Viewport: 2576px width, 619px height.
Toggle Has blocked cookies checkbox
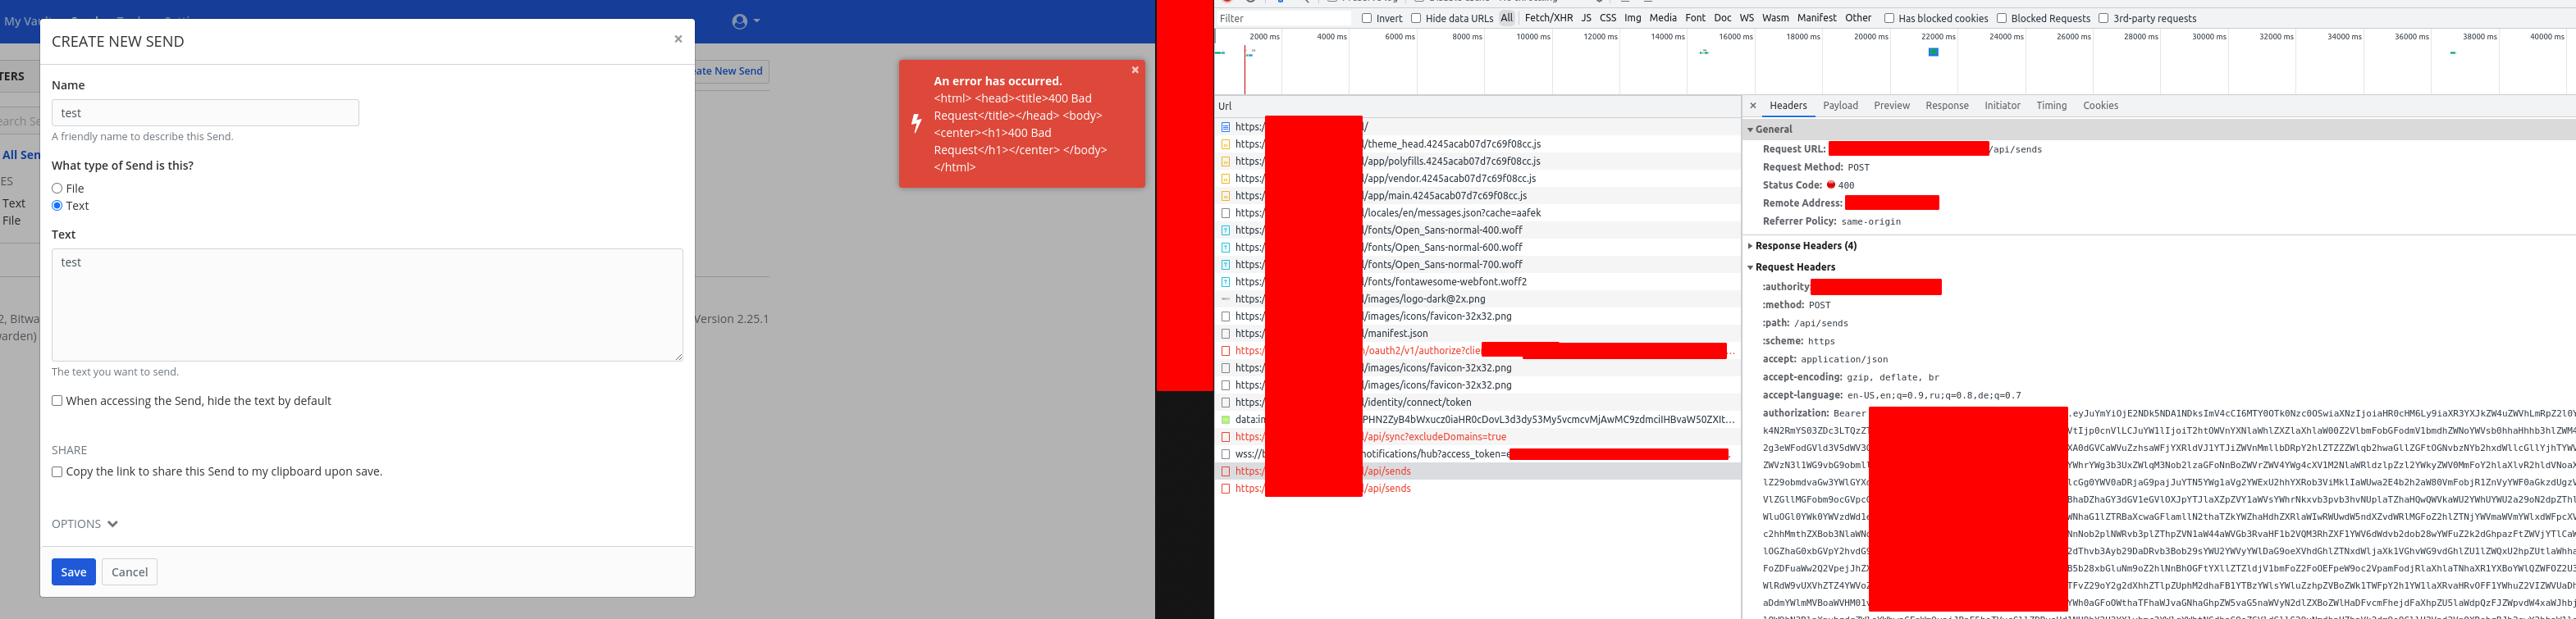pyautogui.click(x=1889, y=18)
